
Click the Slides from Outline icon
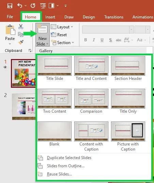click(x=40, y=166)
